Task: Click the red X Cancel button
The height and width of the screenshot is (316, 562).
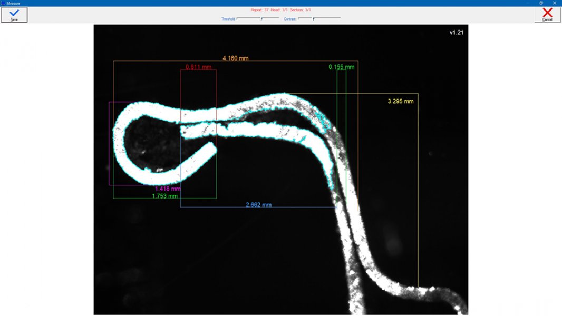Action: coord(547,15)
